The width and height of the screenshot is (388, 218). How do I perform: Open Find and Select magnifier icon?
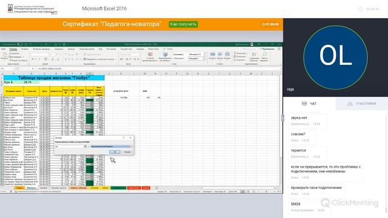click(264, 54)
